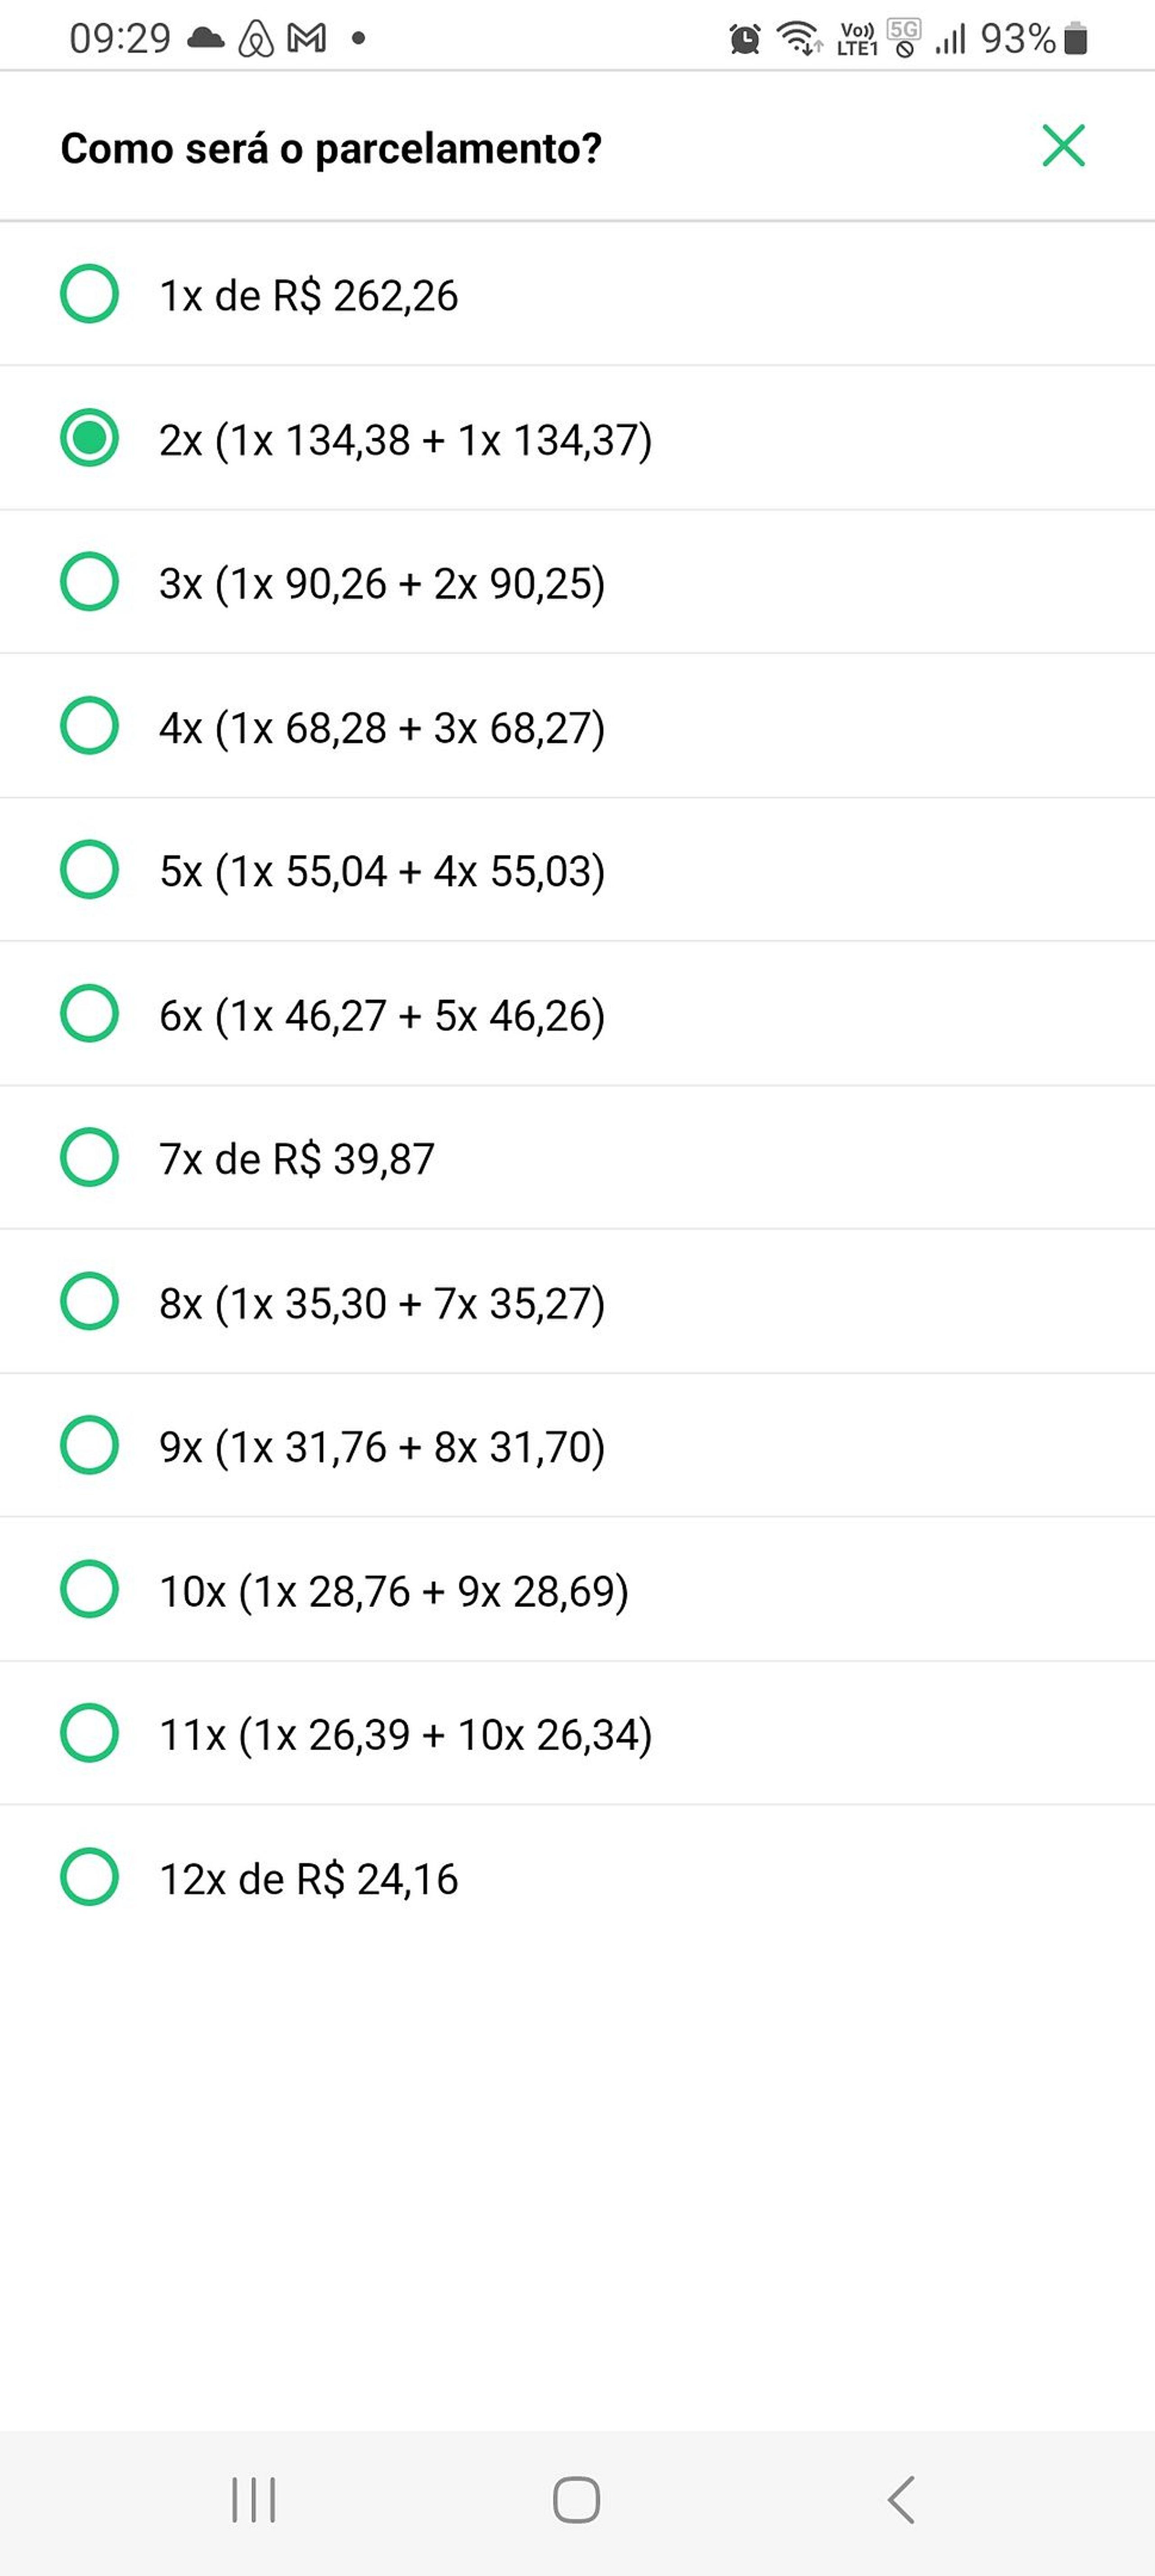Tap the Gmail notification icon in status bar
The image size is (1155, 2576).
click(x=307, y=38)
